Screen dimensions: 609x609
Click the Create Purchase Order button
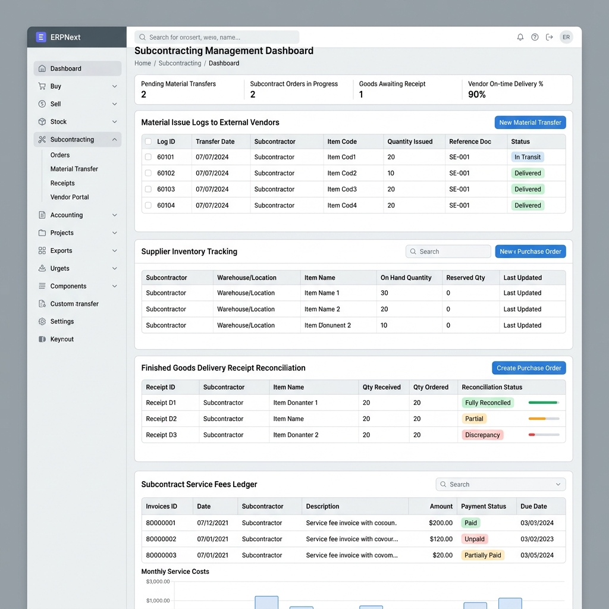pos(529,368)
